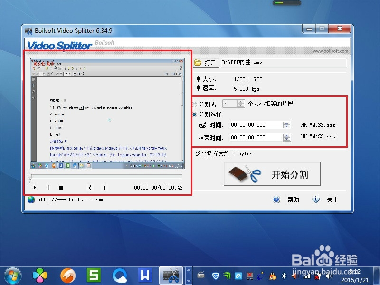Select the Video Splitter taskbar button
Screen dimensions: 380x285
click(171, 276)
